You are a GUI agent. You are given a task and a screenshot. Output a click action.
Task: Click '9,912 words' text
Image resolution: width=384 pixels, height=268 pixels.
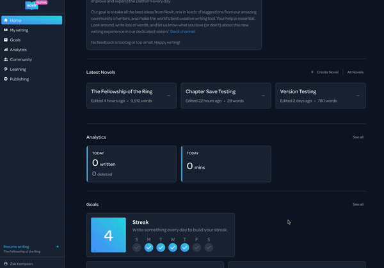(x=141, y=101)
